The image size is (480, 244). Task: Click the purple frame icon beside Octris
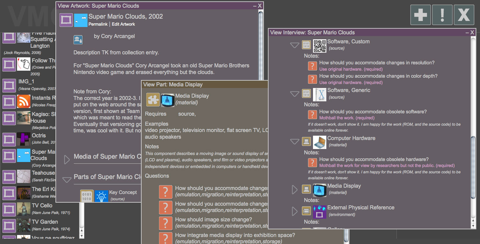9,139
